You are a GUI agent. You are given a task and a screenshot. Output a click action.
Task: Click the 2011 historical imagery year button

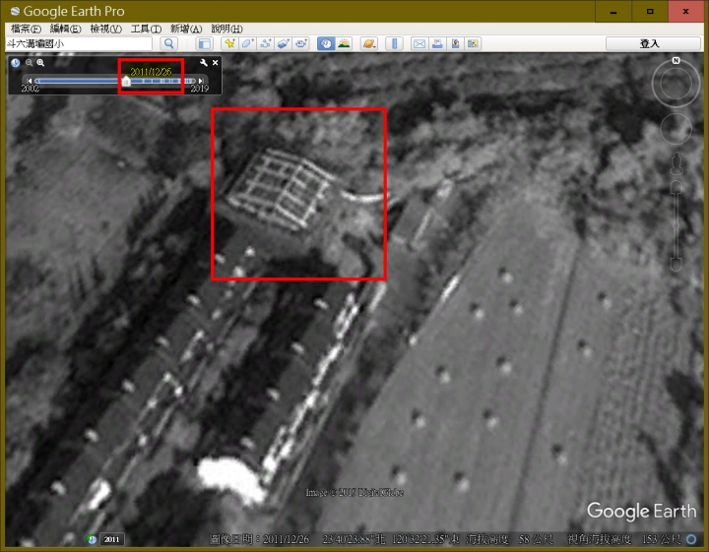(x=111, y=539)
